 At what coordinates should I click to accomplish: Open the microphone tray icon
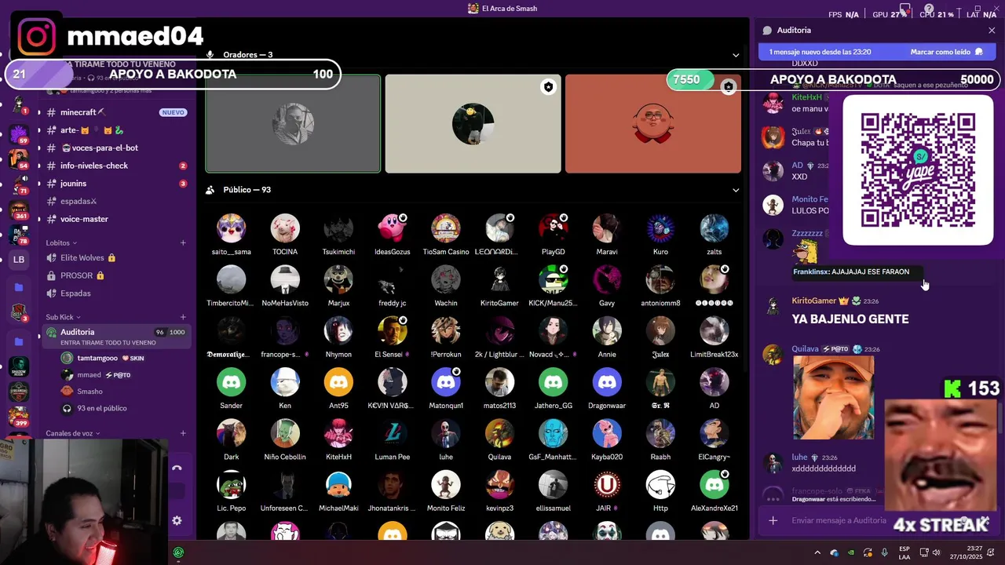pyautogui.click(x=885, y=552)
